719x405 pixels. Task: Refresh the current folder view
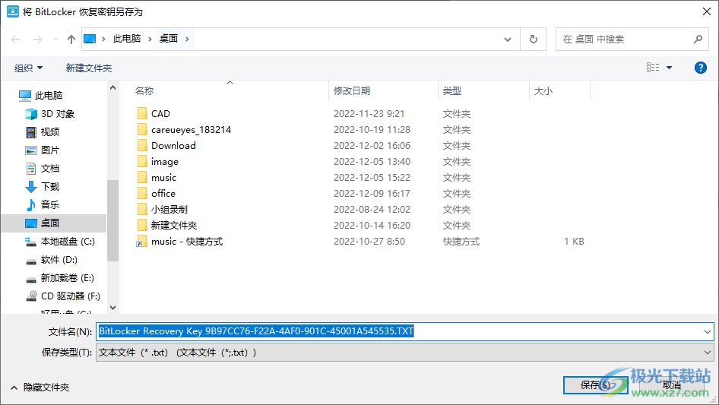tap(533, 40)
